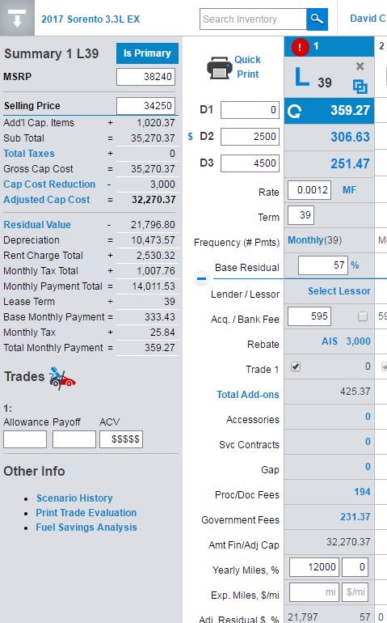The image size is (387, 623).
Task: Select scenario tab 2
Action: point(381,46)
